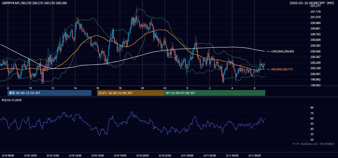The width and height of the screenshot is (338, 158).
Task: Click hour tick 16 under price chart
Action: pyautogui.click(x=98, y=88)
